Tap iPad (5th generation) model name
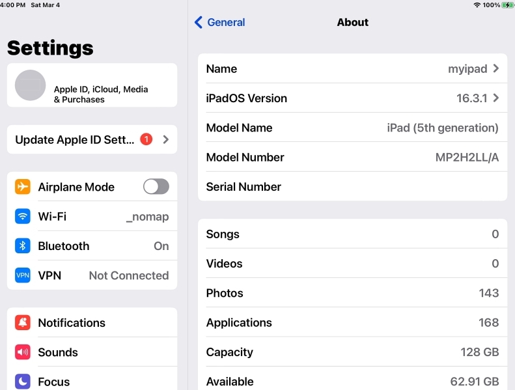Screen dimensions: 515x390 click(443, 128)
